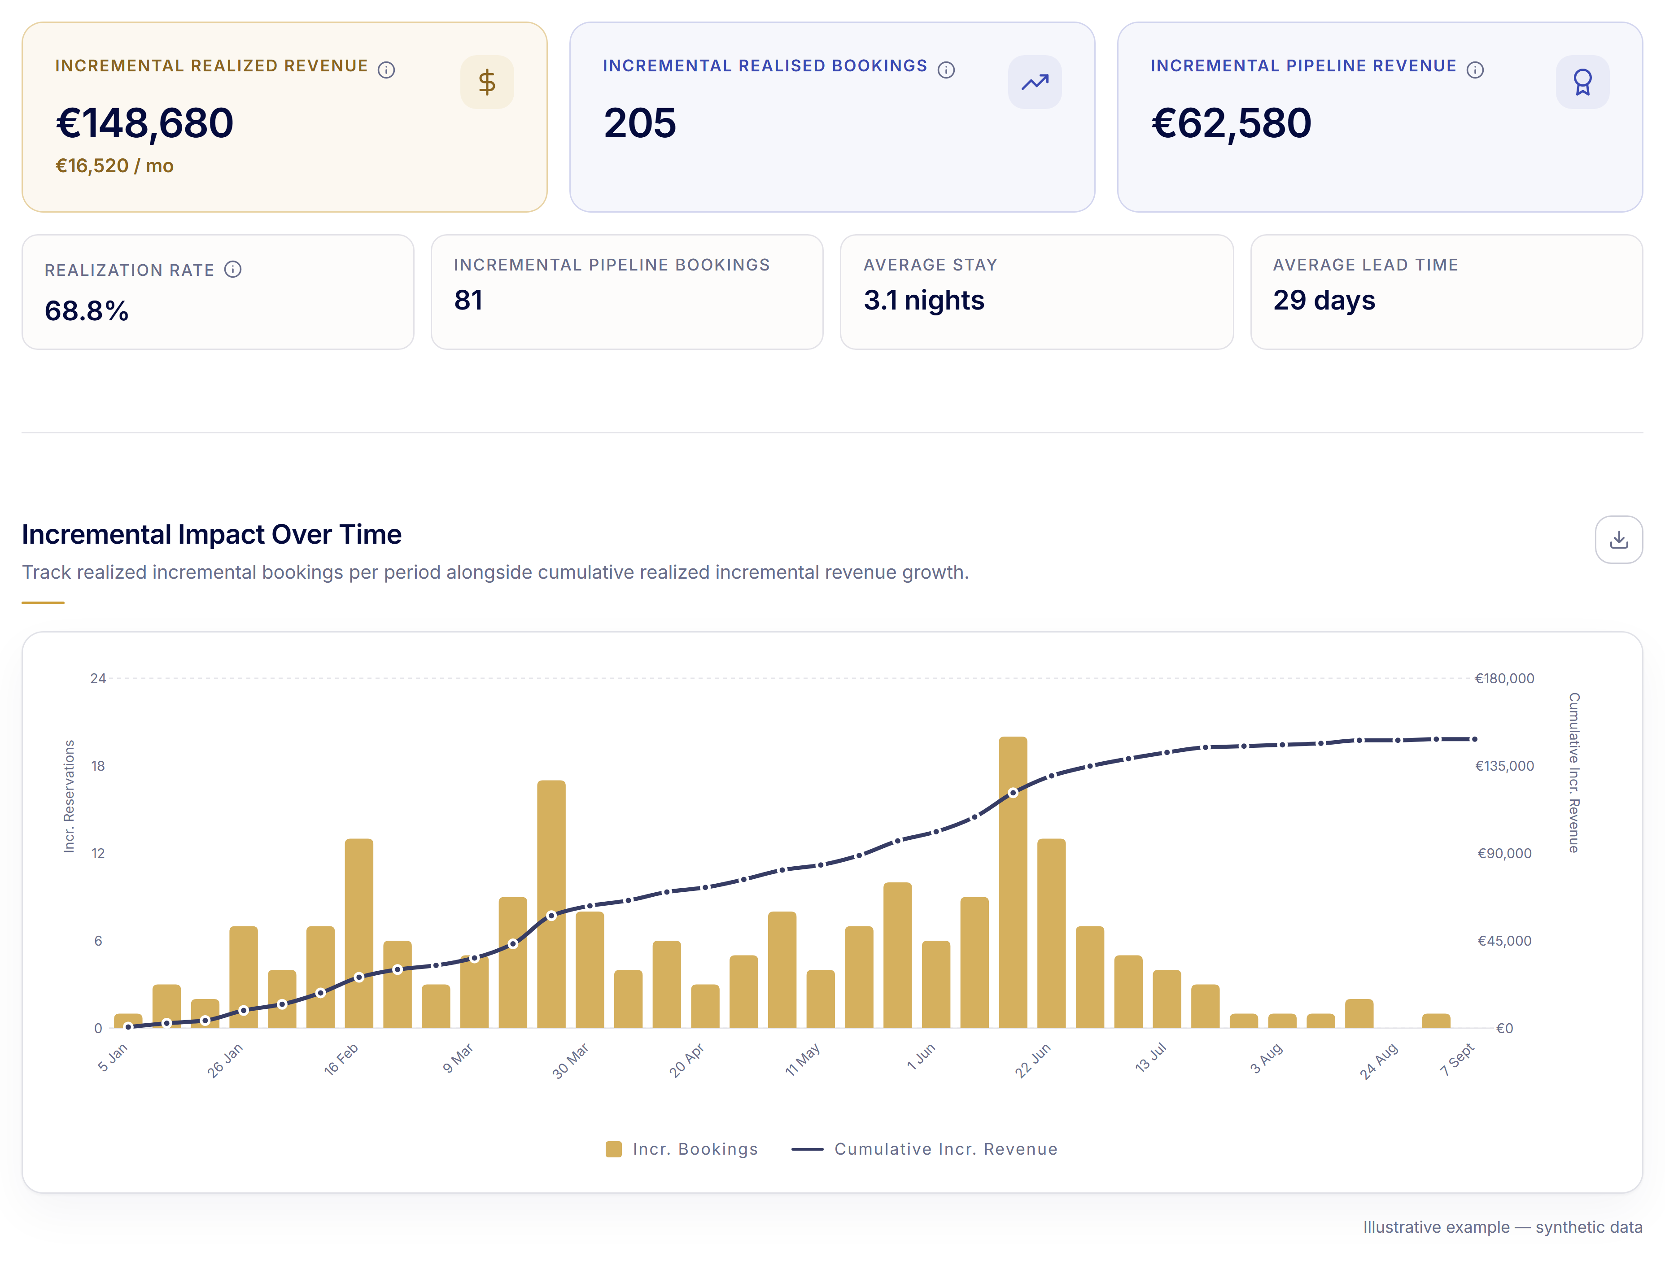Click the 205 bookings value
1665x1261 pixels.
pos(640,123)
